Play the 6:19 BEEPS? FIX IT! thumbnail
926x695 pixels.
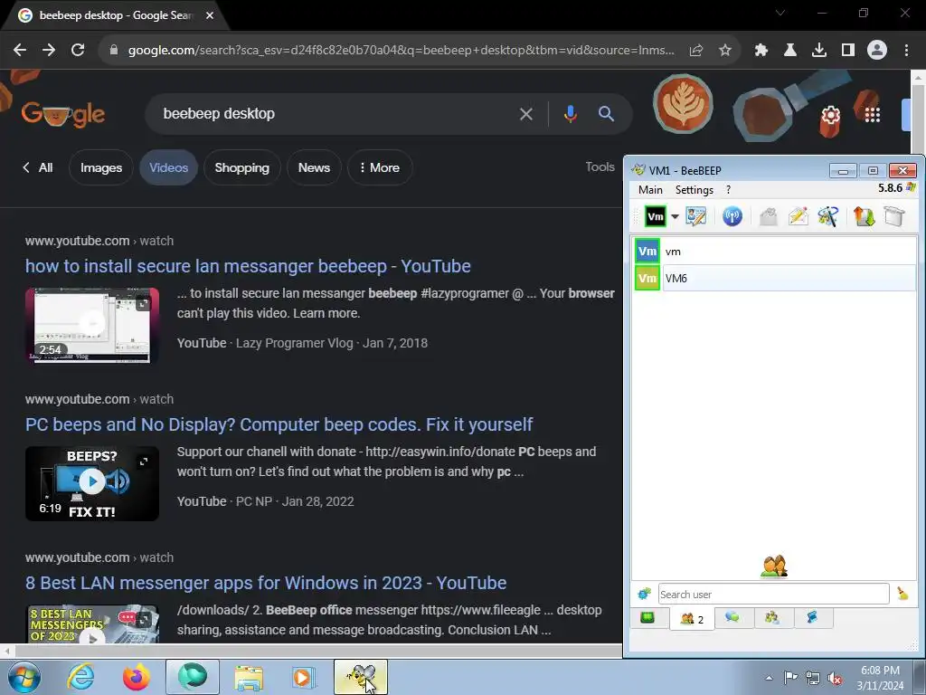click(x=92, y=483)
